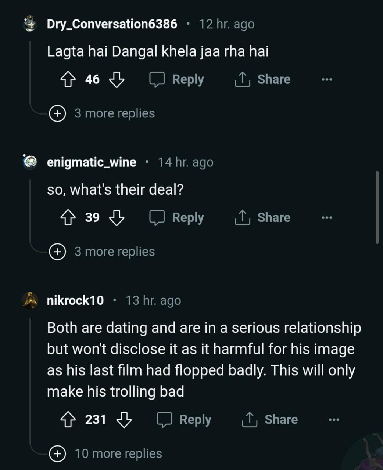Downvote Dry_Conversation6386's comment
383x470 pixels.
point(117,79)
